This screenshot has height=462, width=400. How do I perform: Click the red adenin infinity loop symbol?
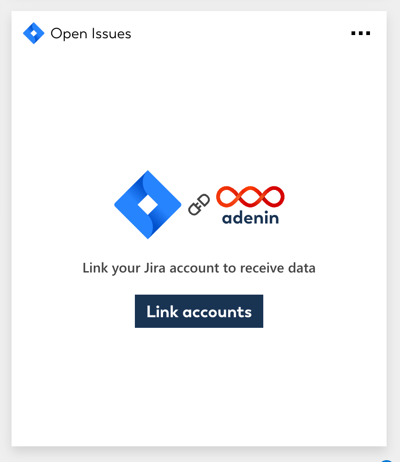coord(250,196)
